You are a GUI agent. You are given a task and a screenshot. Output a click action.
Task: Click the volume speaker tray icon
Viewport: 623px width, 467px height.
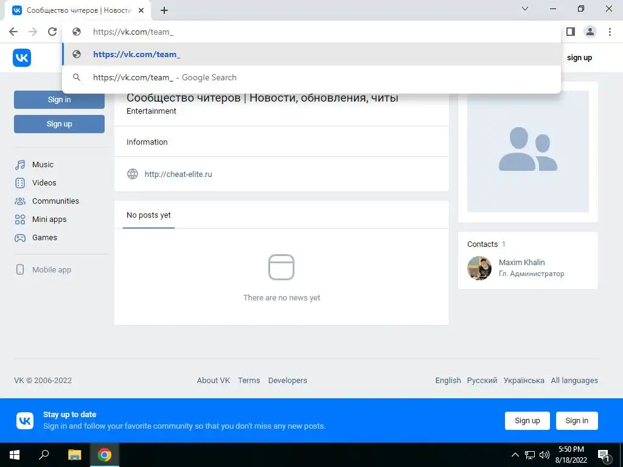pos(545,455)
